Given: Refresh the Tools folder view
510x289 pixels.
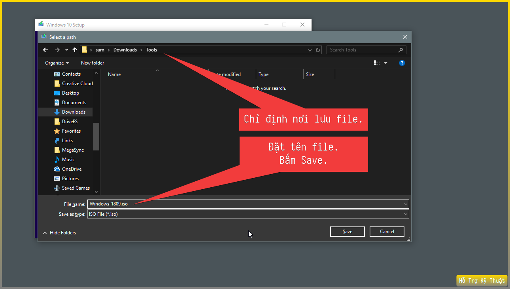Looking at the screenshot, I should pyautogui.click(x=318, y=50).
